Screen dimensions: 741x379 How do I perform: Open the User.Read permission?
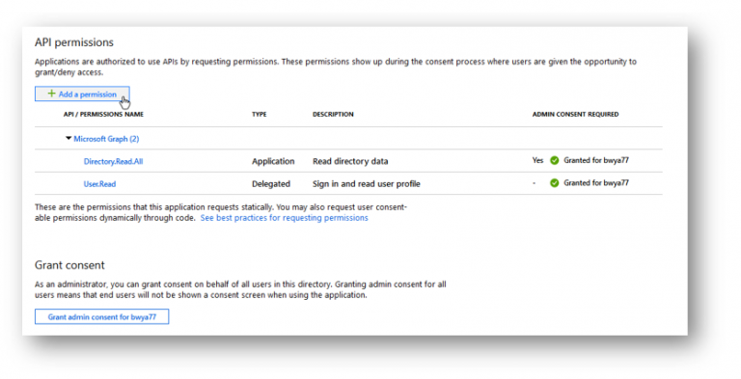pyautogui.click(x=99, y=184)
